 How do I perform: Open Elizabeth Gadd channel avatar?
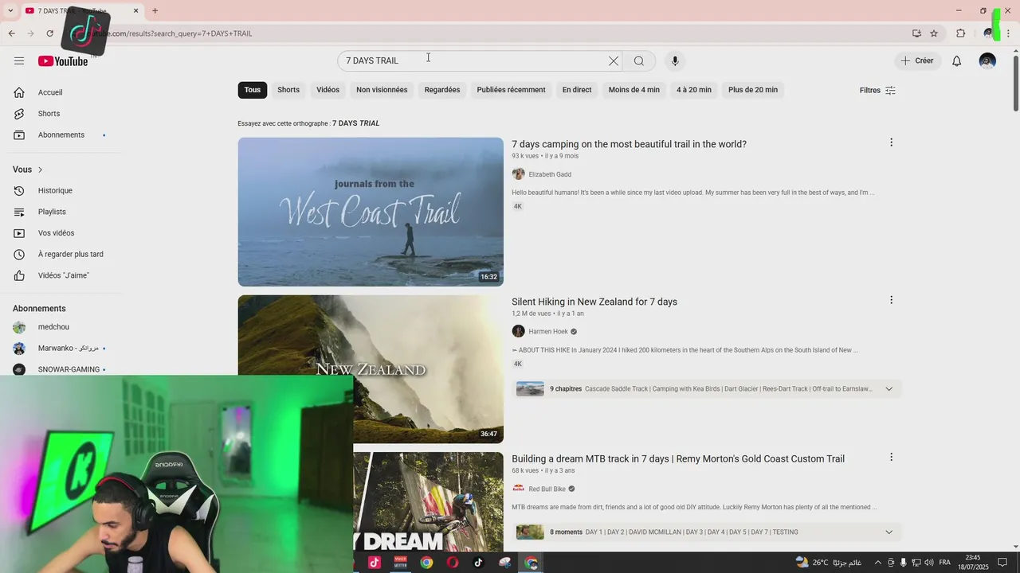click(x=518, y=174)
